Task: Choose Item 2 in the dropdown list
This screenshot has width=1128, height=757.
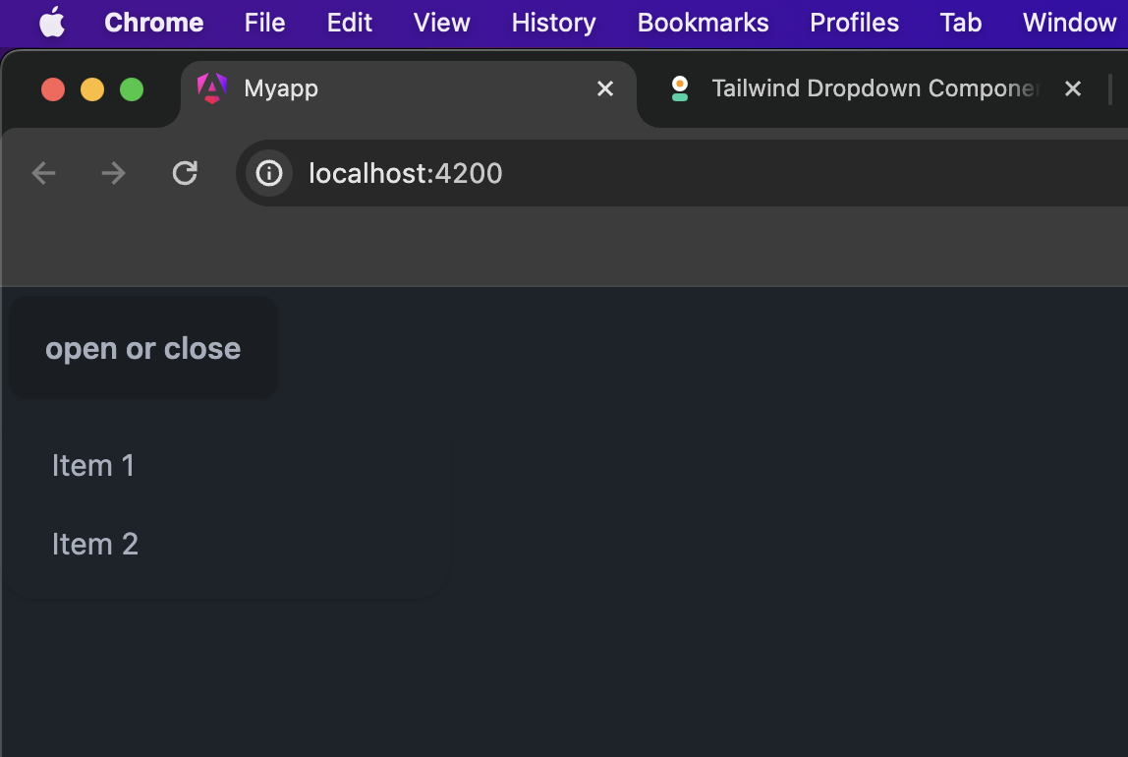Action: 95,545
